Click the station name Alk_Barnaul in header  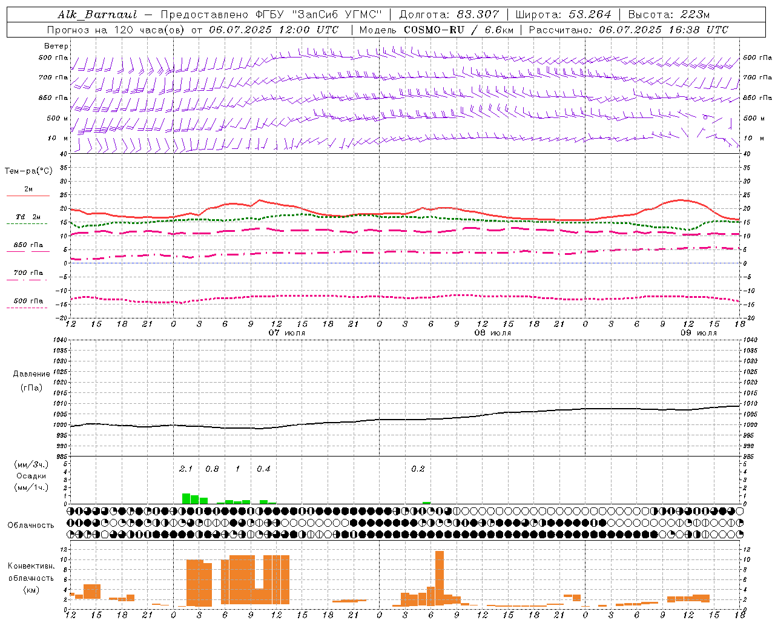click(x=97, y=15)
